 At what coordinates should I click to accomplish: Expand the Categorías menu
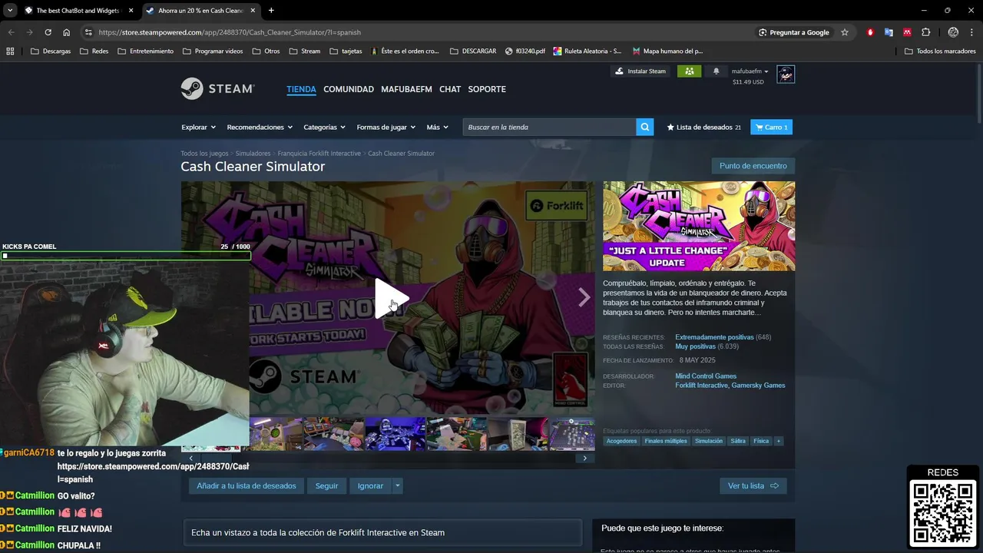tap(324, 127)
